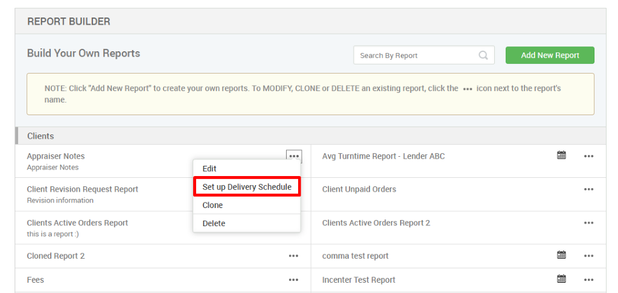Open ellipsis menu for Client Unpaid Orders
The height and width of the screenshot is (293, 618).
click(x=589, y=189)
